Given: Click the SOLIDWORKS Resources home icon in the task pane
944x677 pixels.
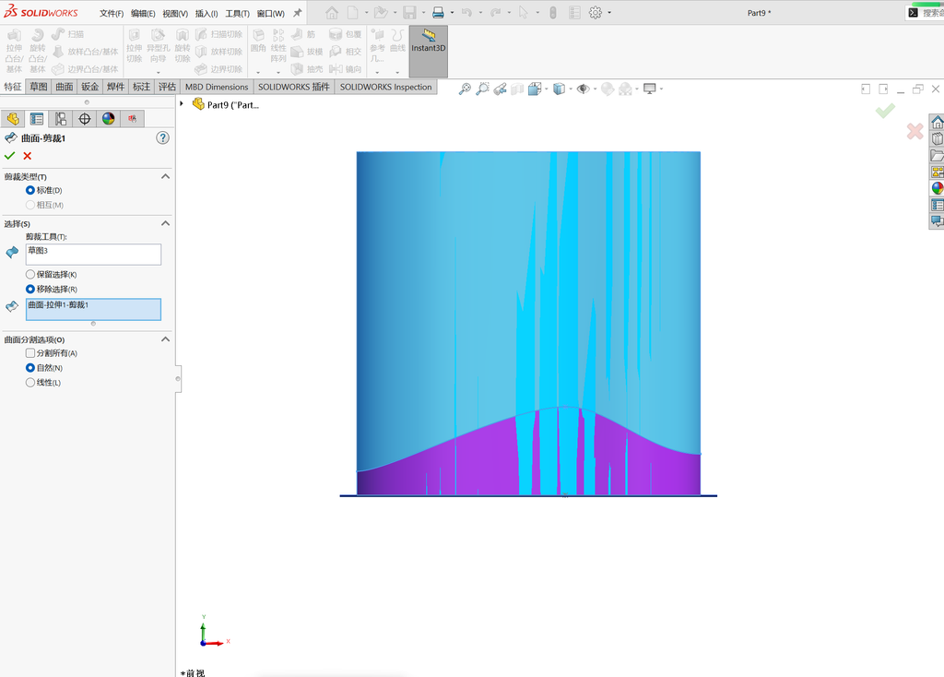Looking at the screenshot, I should [938, 123].
